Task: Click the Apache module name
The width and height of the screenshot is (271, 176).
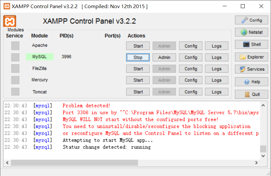Action: (40, 45)
